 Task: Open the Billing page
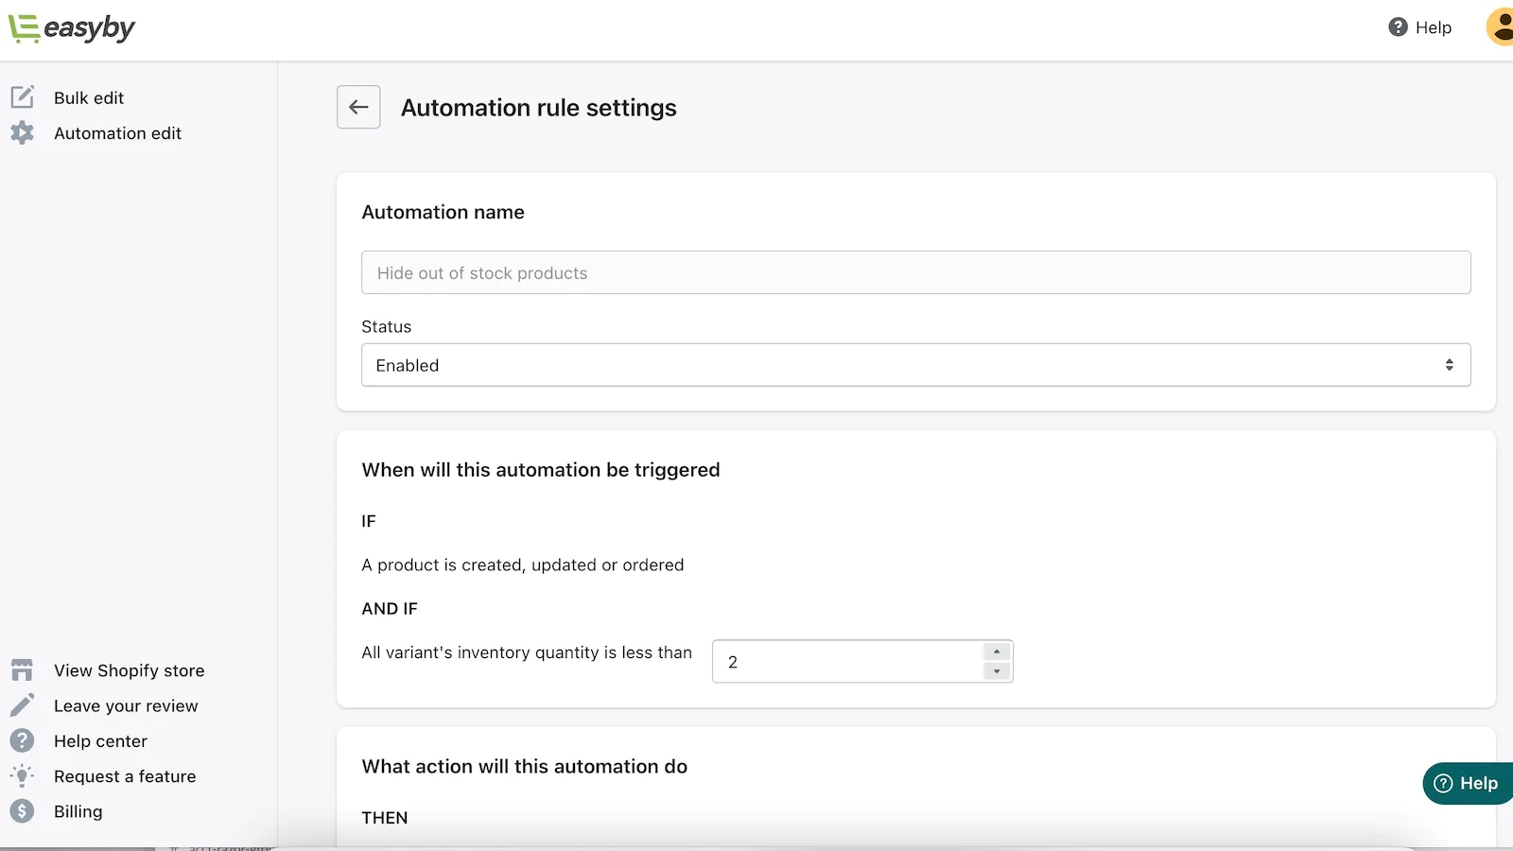[78, 811]
